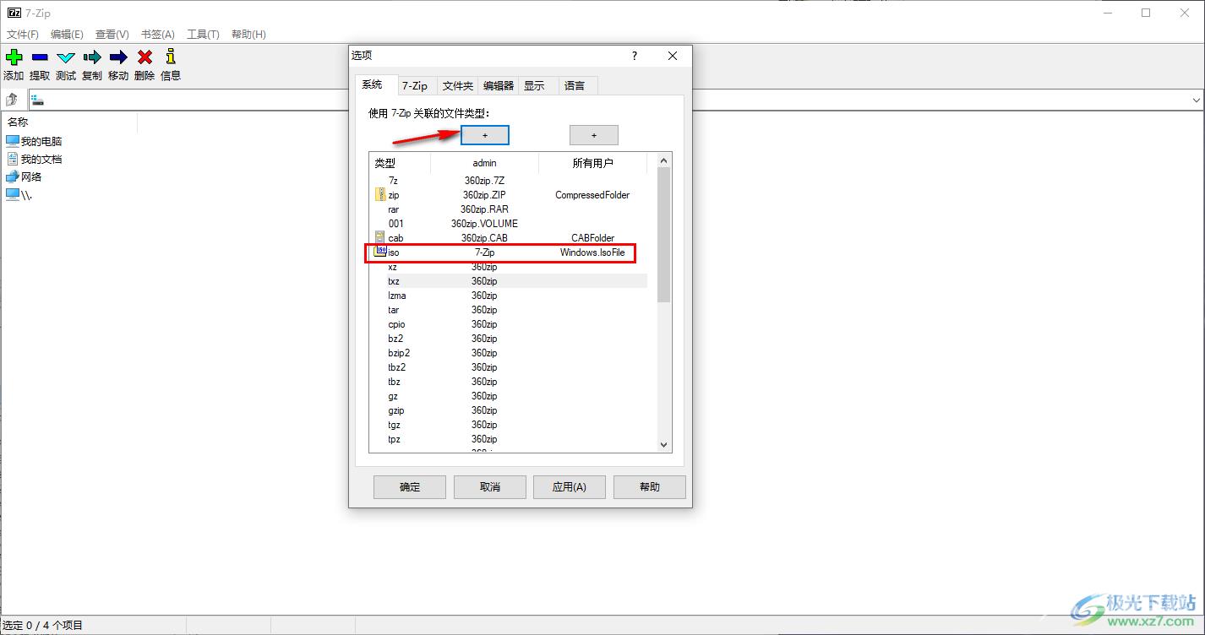Click the dialog's Help (帮助) button

pos(650,486)
